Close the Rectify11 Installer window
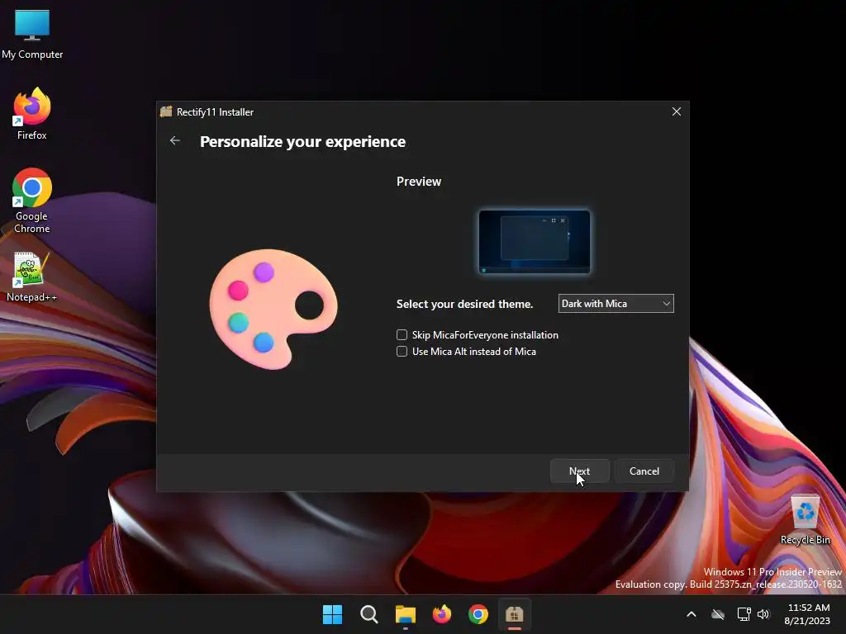This screenshot has height=634, width=846. point(676,111)
